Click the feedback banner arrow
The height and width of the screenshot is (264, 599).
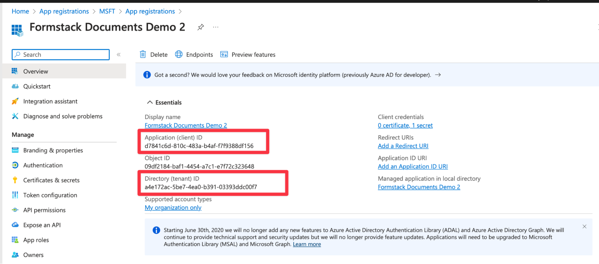pos(438,75)
